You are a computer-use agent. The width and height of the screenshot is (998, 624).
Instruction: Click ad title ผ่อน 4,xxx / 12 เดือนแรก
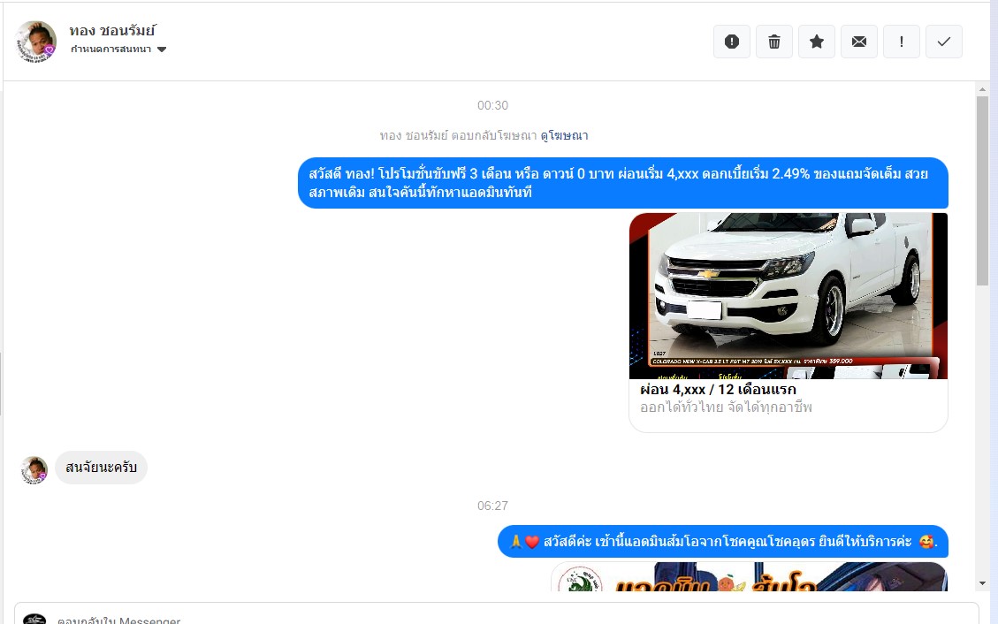tap(718, 390)
